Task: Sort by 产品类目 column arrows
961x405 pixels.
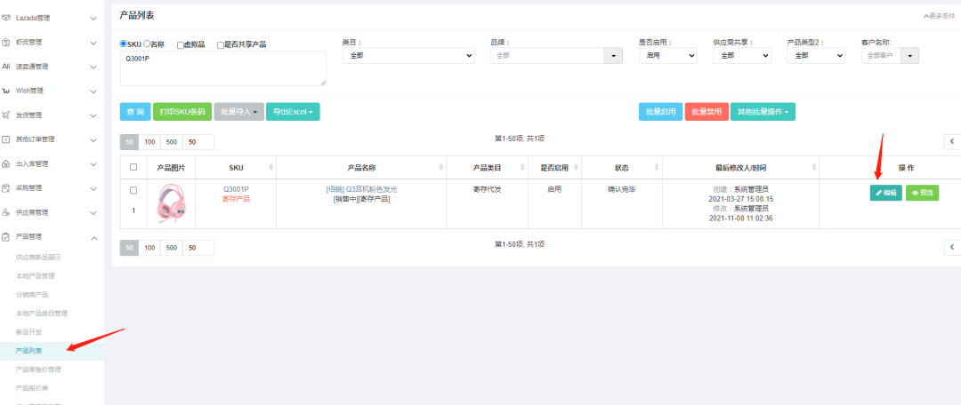Action: [523, 168]
